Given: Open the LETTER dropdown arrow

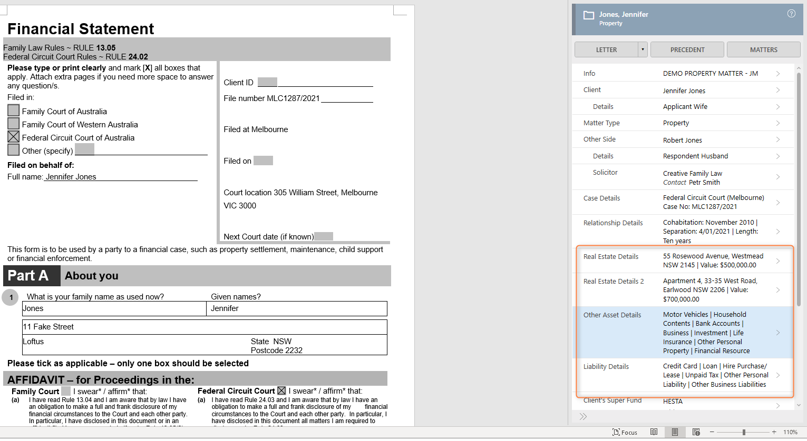Looking at the screenshot, I should click(x=643, y=49).
